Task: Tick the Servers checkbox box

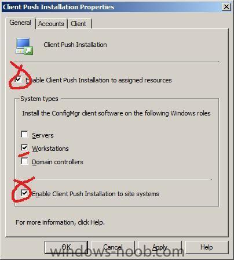Action: [24, 134]
